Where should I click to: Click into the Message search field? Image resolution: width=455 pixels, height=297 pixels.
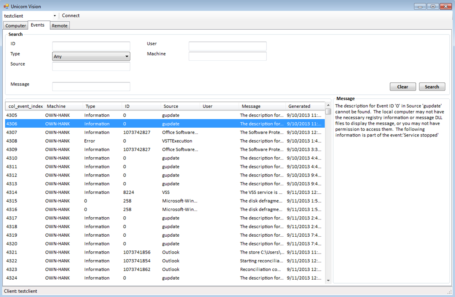pyautogui.click(x=91, y=86)
